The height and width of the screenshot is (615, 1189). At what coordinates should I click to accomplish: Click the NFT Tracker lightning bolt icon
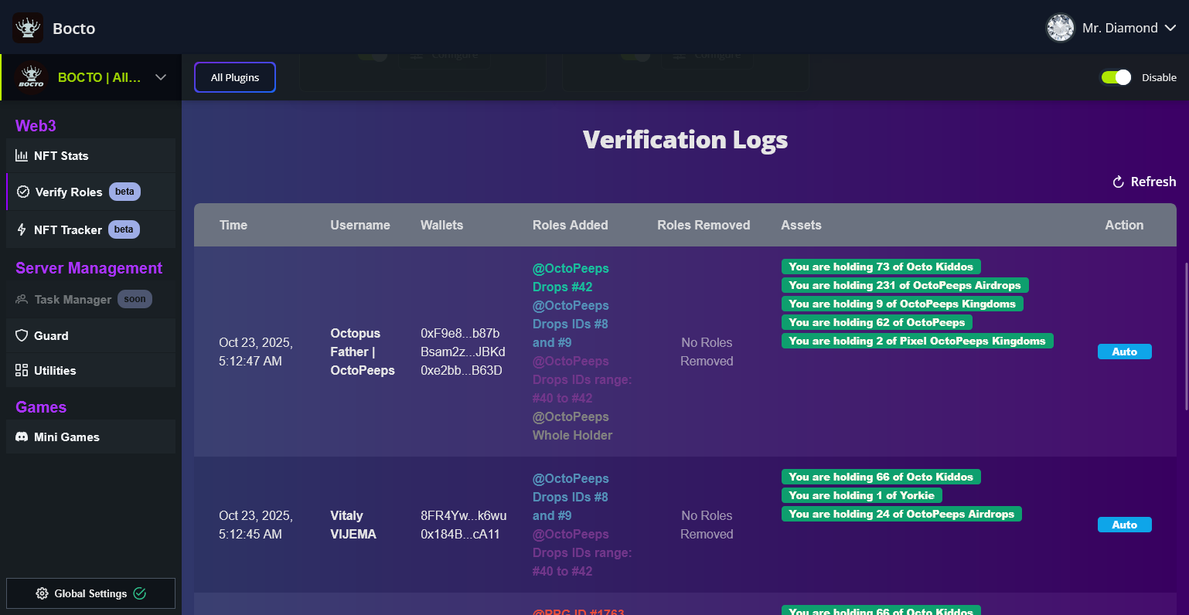[x=22, y=229]
